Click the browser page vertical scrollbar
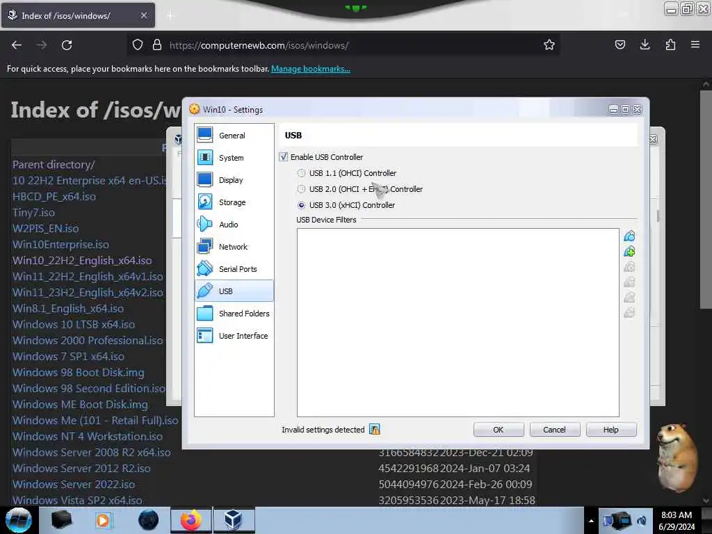 coord(706,200)
